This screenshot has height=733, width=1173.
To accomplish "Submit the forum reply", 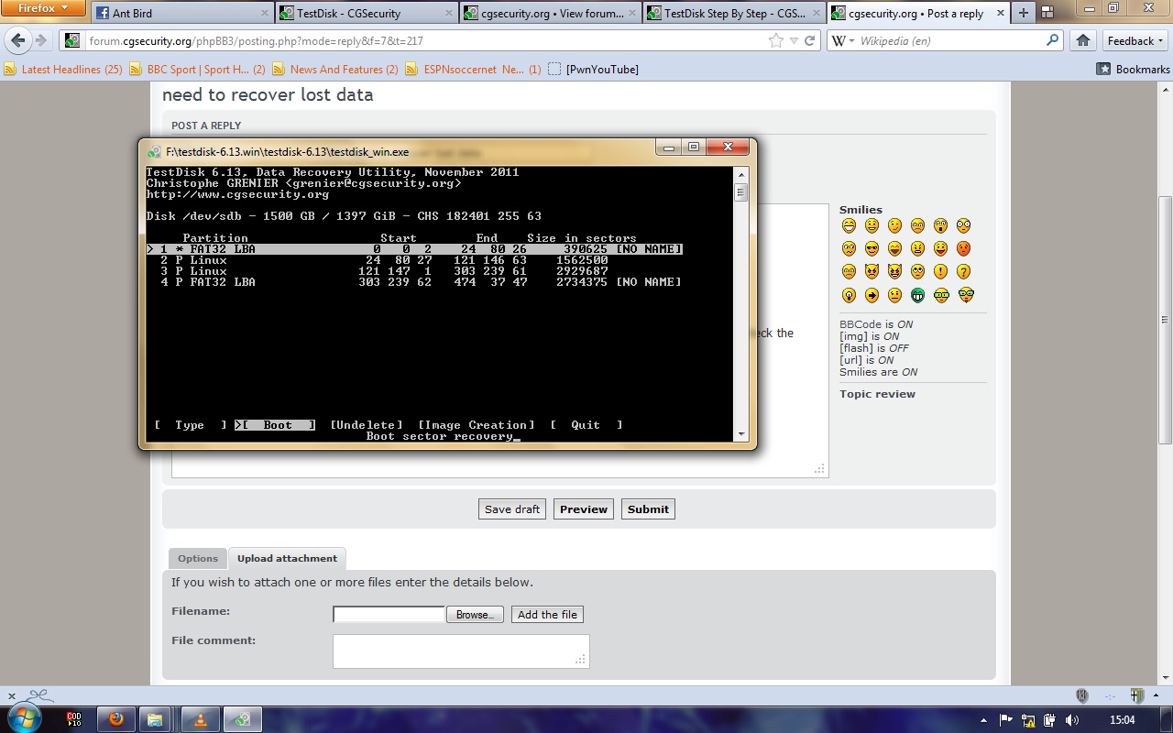I will [648, 509].
